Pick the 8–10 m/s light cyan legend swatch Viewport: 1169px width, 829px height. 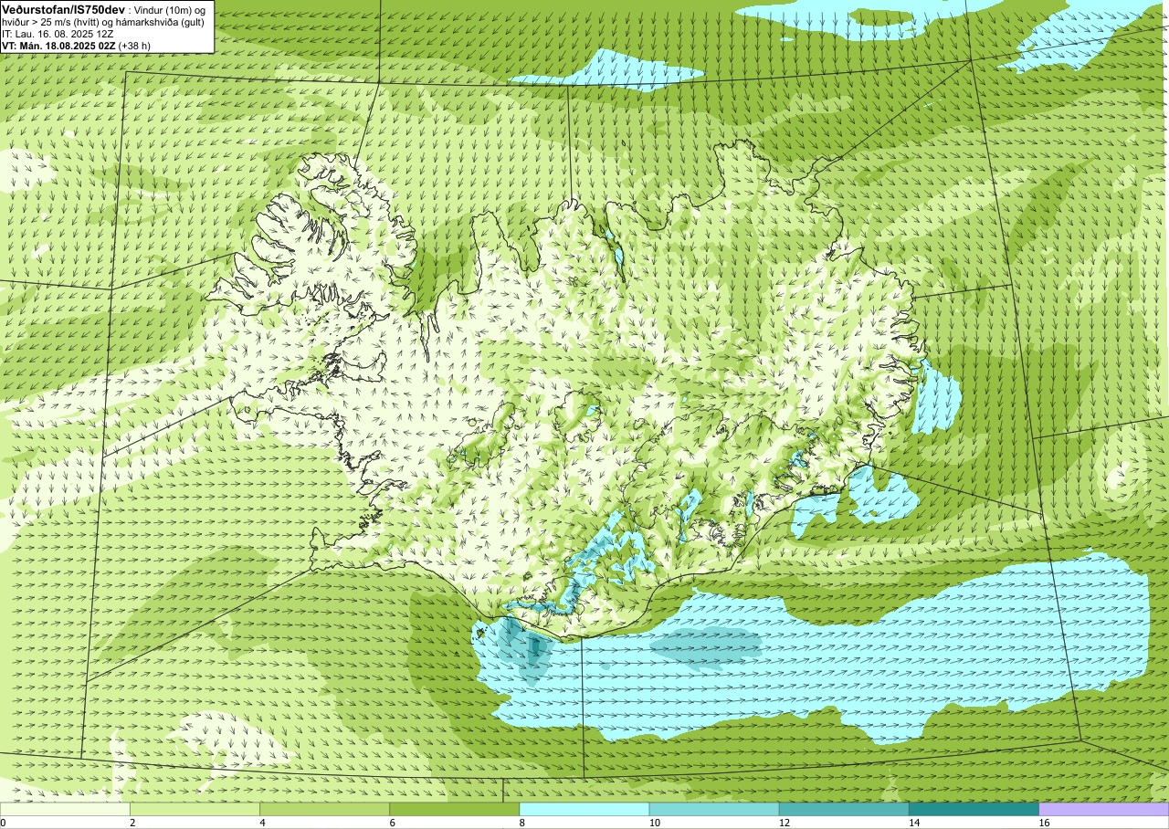coord(584,809)
